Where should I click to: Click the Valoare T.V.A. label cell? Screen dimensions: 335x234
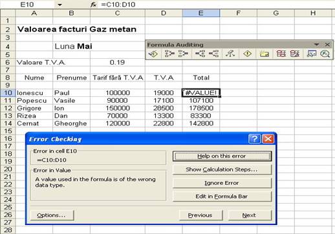(x=34, y=63)
